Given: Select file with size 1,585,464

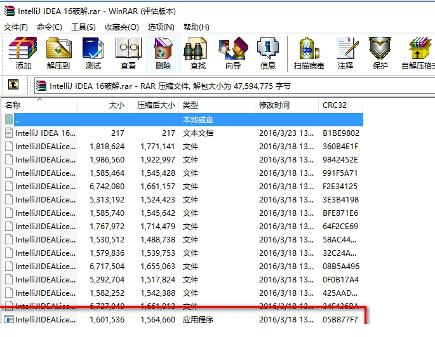Looking at the screenshot, I should click(184, 173).
